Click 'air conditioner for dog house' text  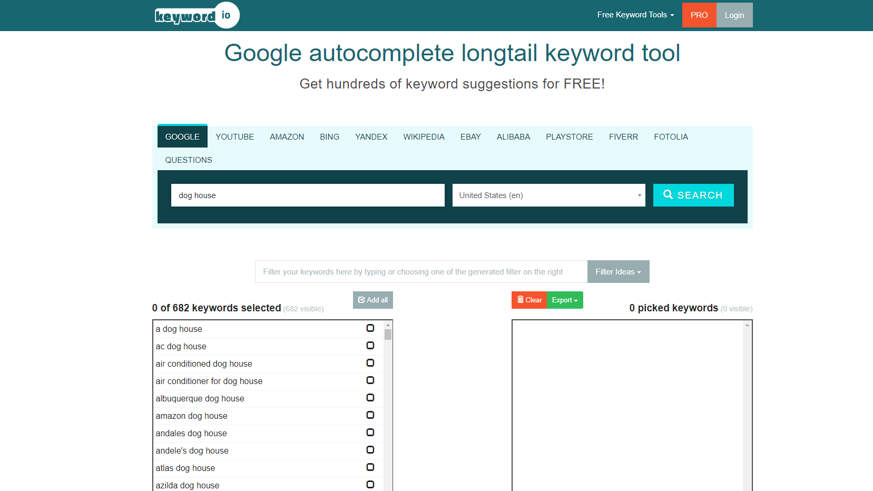pyautogui.click(x=209, y=381)
